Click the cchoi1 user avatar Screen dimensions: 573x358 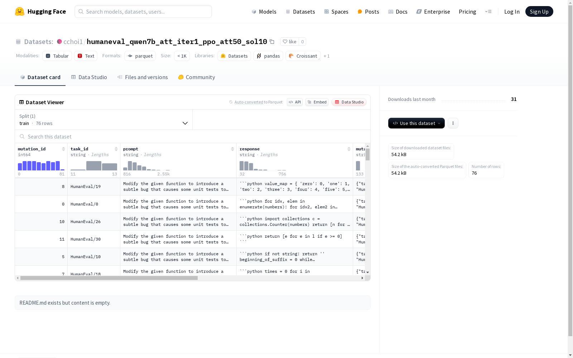59,42
